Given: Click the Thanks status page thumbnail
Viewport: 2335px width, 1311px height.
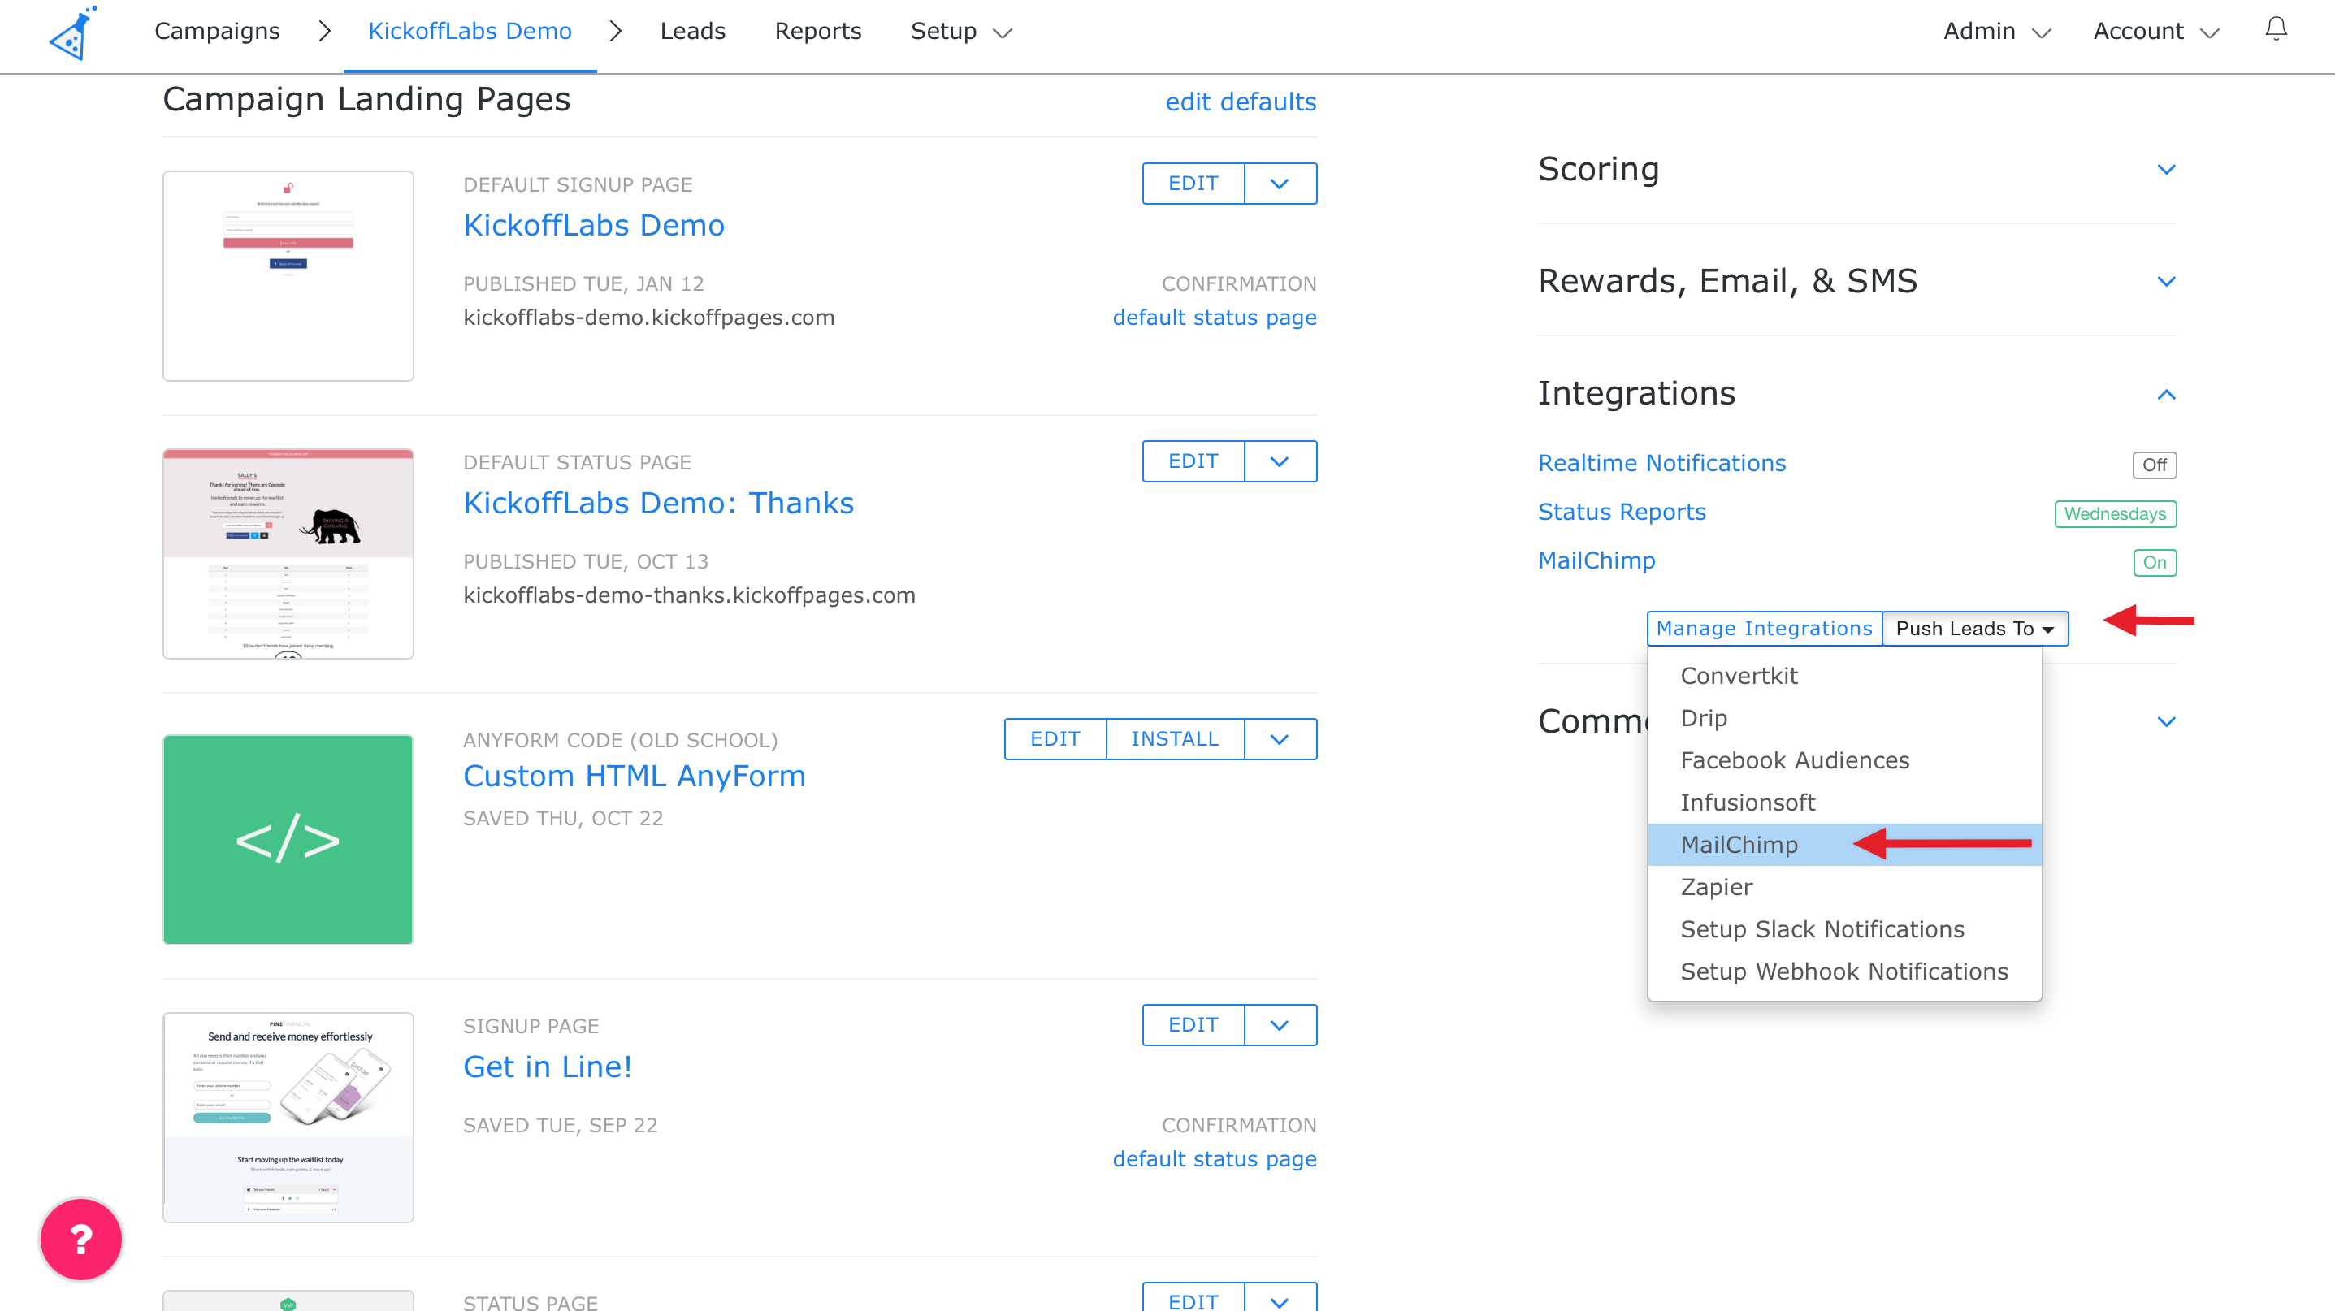Looking at the screenshot, I should point(288,554).
